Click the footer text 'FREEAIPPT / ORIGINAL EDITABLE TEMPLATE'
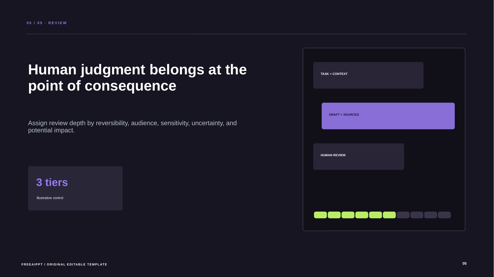This screenshot has width=494, height=277. pyautogui.click(x=64, y=264)
